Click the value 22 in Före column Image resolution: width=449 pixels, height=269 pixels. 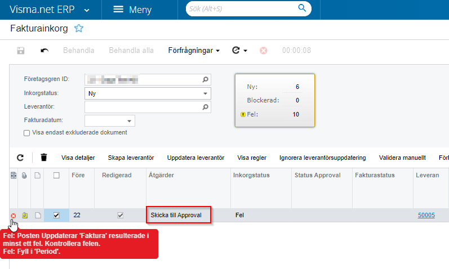coord(77,215)
